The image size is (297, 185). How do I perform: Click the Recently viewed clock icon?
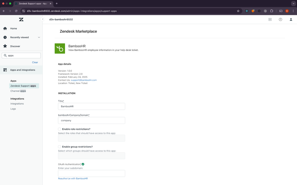click(5, 37)
